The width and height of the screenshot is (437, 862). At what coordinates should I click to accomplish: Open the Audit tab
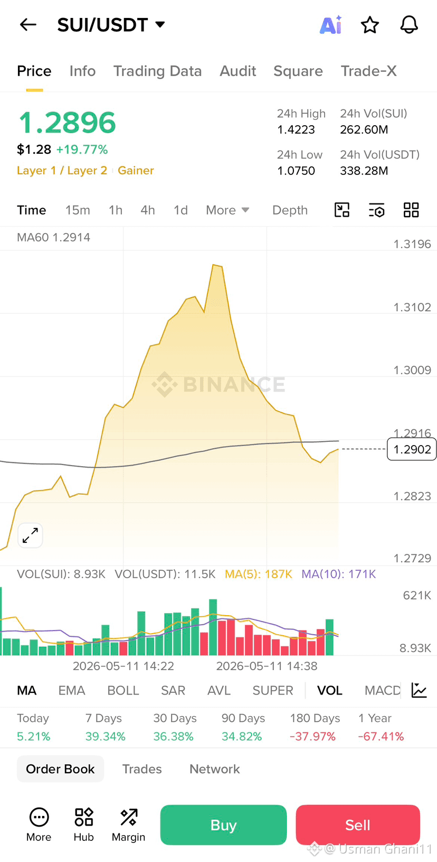pyautogui.click(x=238, y=71)
